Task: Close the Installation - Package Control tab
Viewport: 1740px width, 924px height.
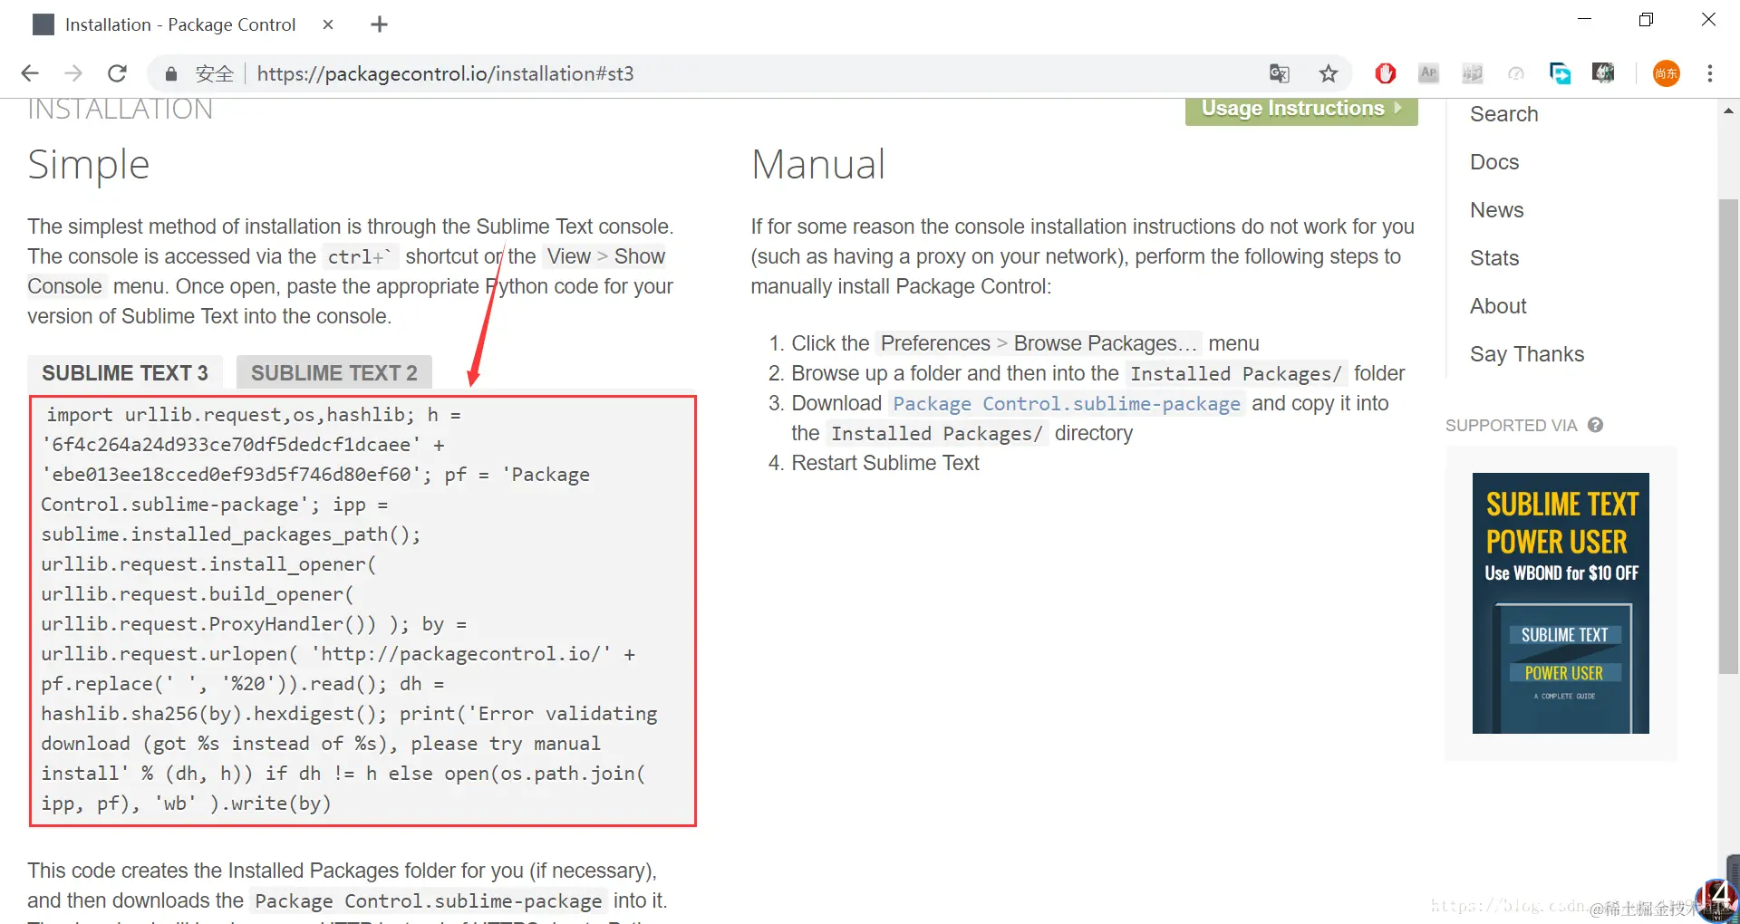Action: [x=328, y=24]
